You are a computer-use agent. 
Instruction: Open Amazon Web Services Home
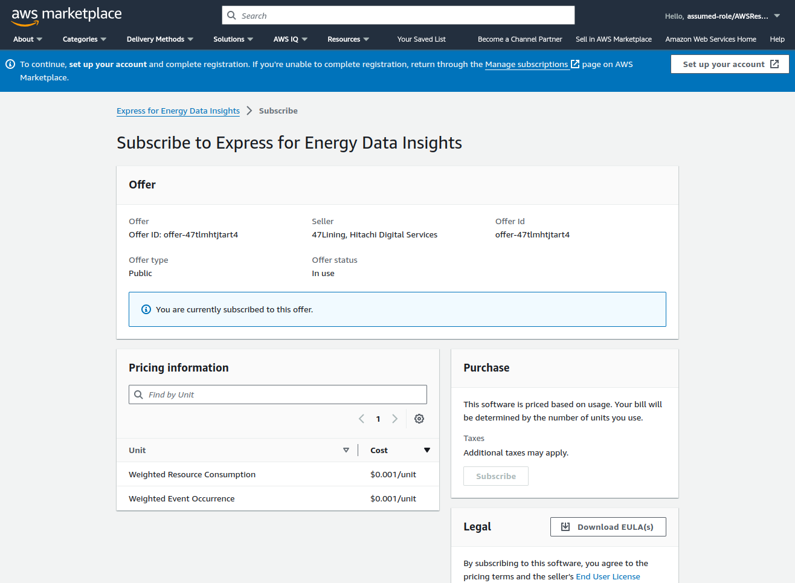pos(711,39)
